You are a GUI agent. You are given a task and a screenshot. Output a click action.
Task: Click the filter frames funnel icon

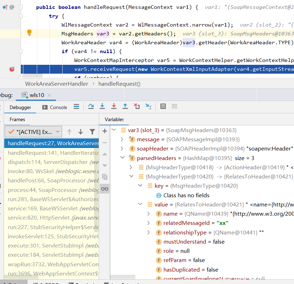coord(92,132)
